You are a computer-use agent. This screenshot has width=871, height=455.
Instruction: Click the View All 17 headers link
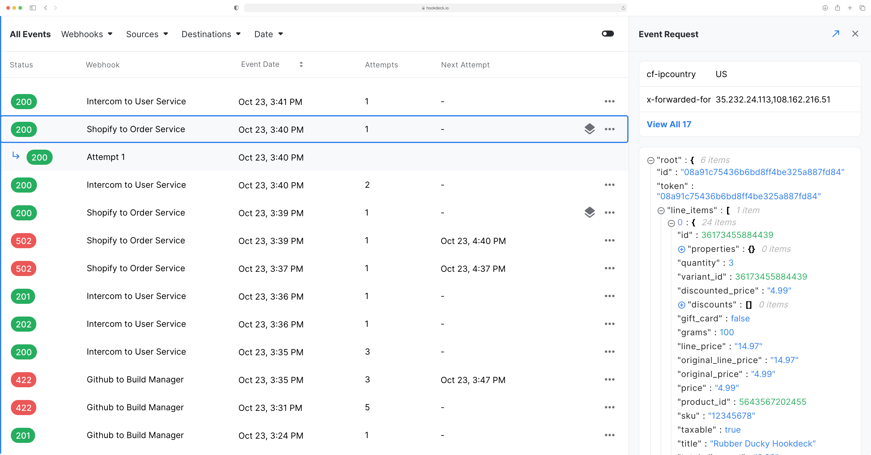(x=669, y=124)
